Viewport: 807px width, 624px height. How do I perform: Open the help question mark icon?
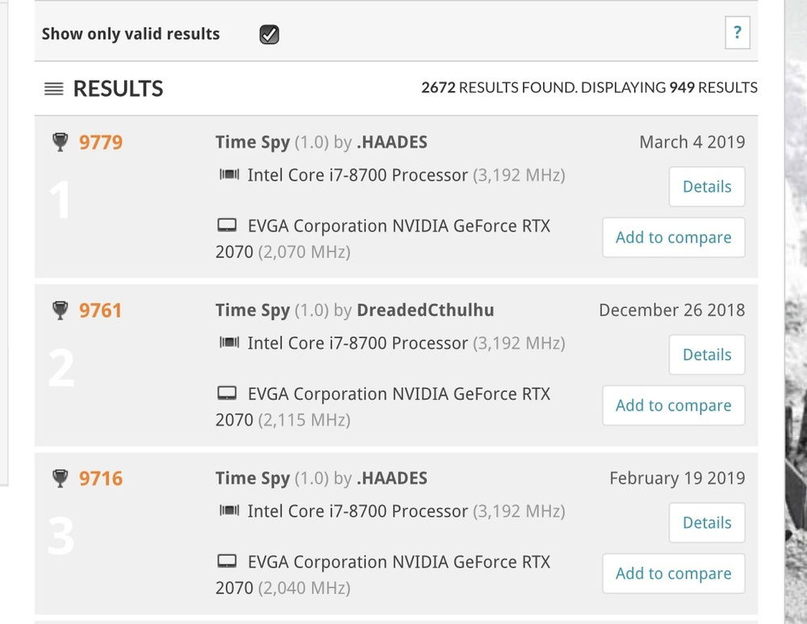[737, 32]
